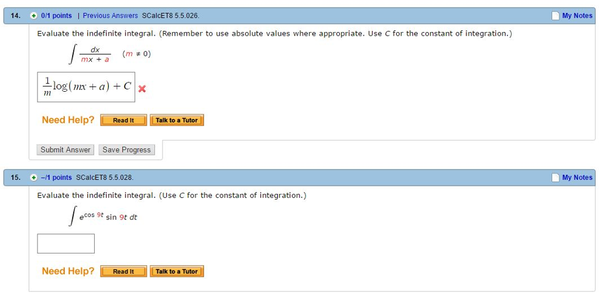Click Talk to a Tutor for question 15

click(177, 272)
